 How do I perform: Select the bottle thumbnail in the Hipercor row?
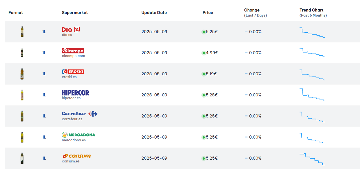tap(22, 95)
